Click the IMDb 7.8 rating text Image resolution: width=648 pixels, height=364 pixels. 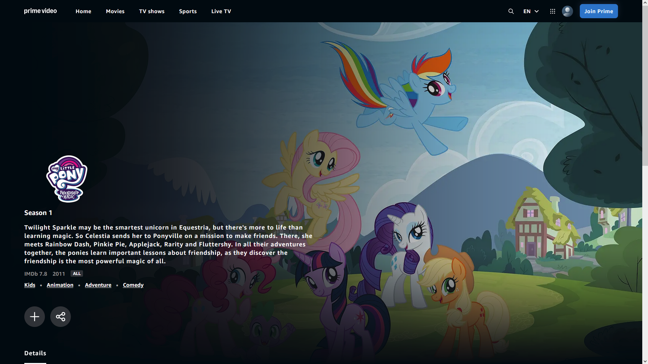click(36, 274)
